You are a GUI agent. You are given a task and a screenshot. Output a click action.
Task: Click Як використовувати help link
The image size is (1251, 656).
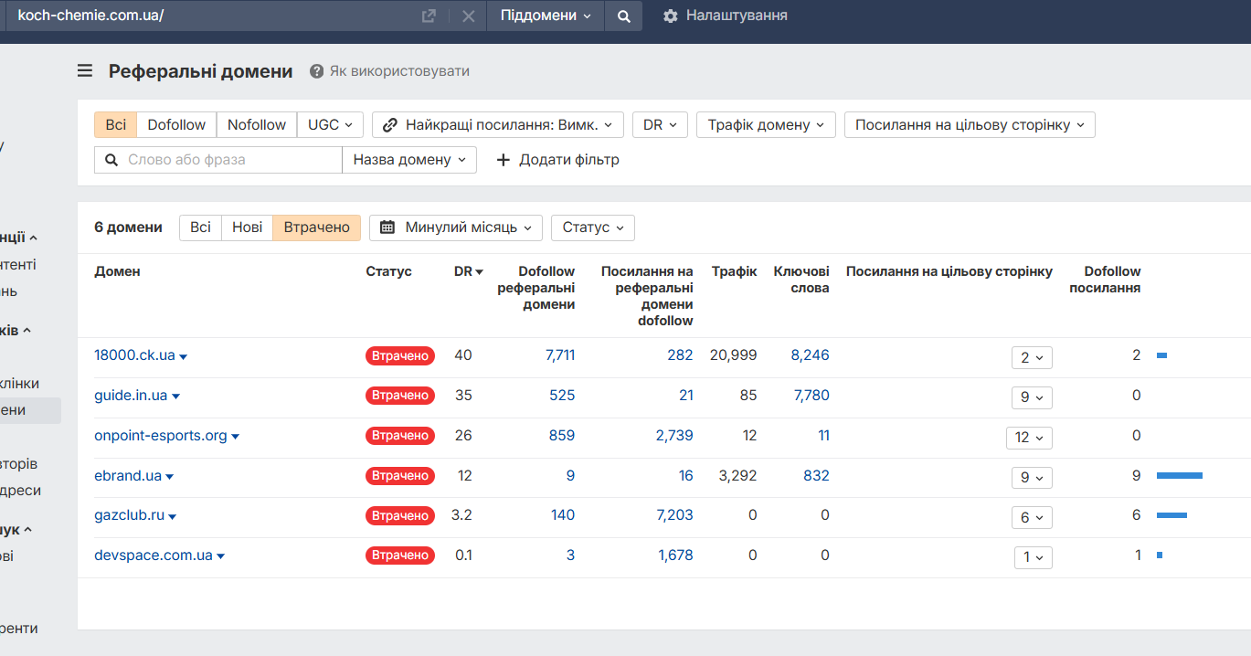(x=399, y=71)
